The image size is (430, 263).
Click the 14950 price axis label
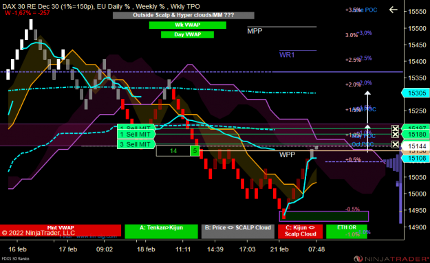tap(417, 210)
